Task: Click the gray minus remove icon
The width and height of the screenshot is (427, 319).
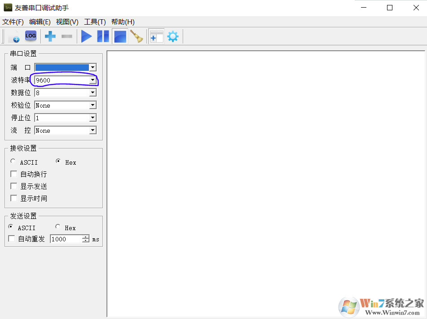Action: point(67,36)
